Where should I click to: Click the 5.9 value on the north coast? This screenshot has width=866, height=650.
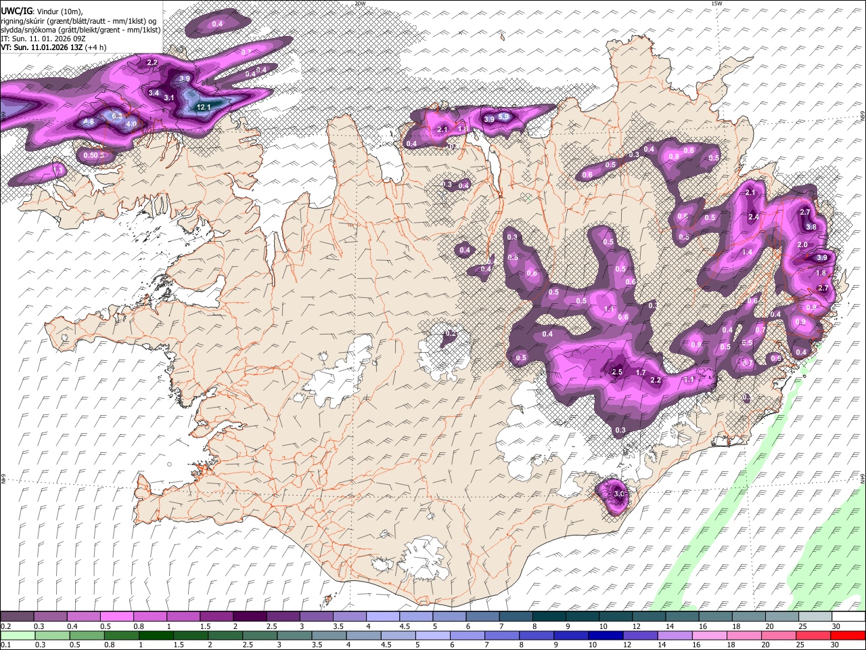[504, 116]
